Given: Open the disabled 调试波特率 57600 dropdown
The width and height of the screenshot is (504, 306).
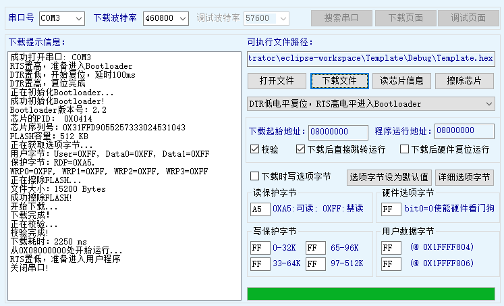Looking at the screenshot, I should [x=267, y=18].
